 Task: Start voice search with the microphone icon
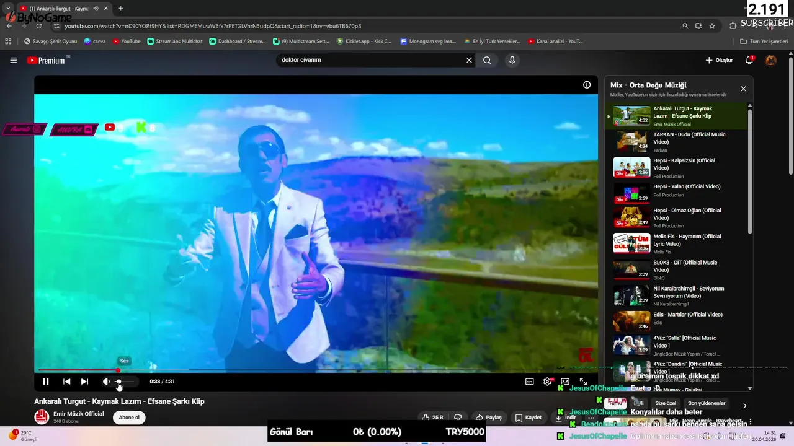512,60
